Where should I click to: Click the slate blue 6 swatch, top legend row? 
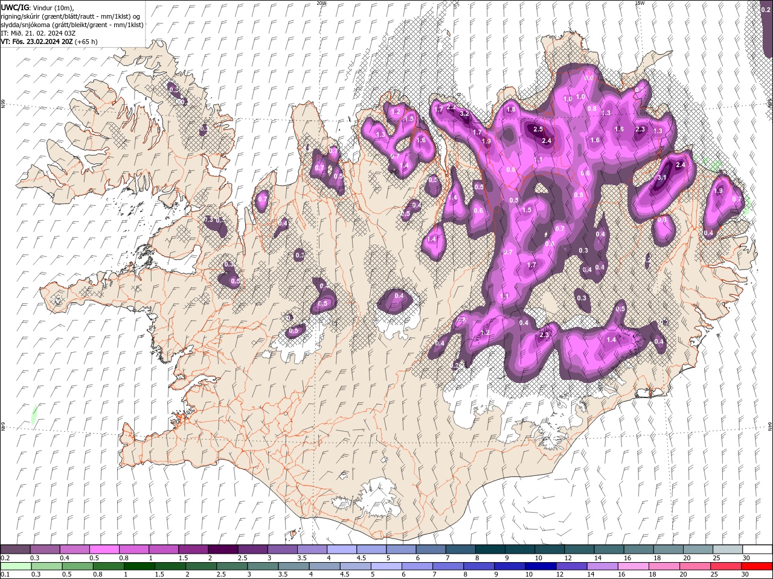click(x=431, y=549)
